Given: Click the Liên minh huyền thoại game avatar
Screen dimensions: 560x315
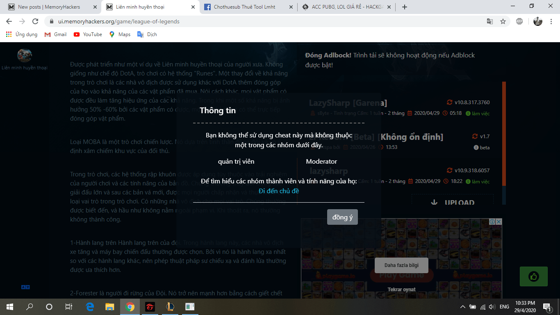Looking at the screenshot, I should point(25,55).
